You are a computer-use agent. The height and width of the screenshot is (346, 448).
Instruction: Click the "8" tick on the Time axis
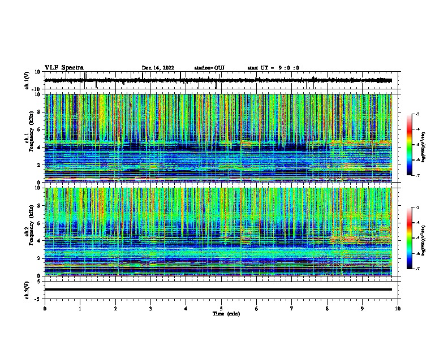327,309
